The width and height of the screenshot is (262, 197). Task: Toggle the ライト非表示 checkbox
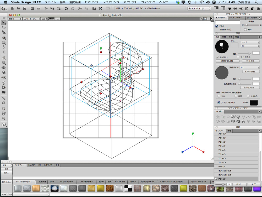pyautogui.click(x=238, y=57)
